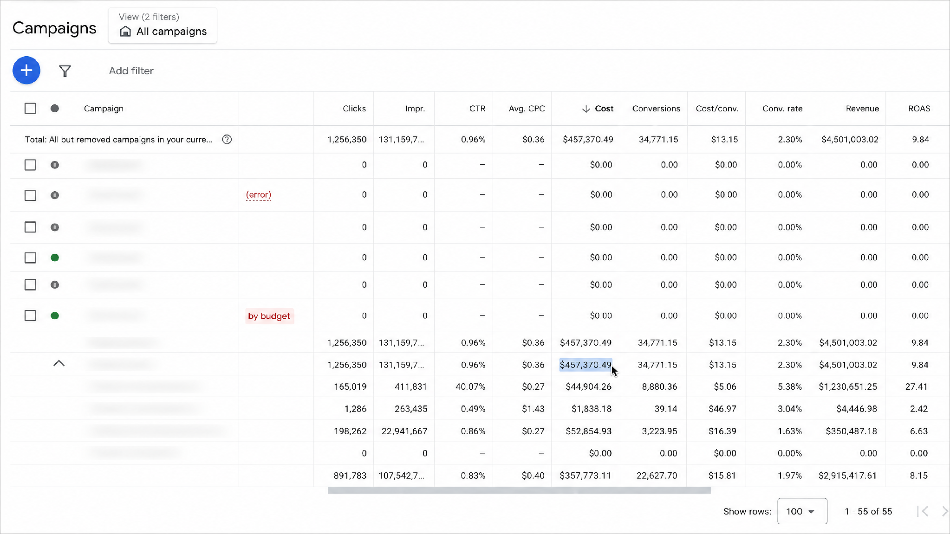Click the home icon in All campaigns

click(x=125, y=32)
